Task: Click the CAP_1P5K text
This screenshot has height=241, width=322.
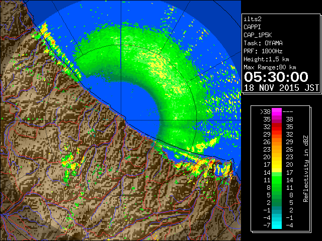Action: pyautogui.click(x=258, y=35)
